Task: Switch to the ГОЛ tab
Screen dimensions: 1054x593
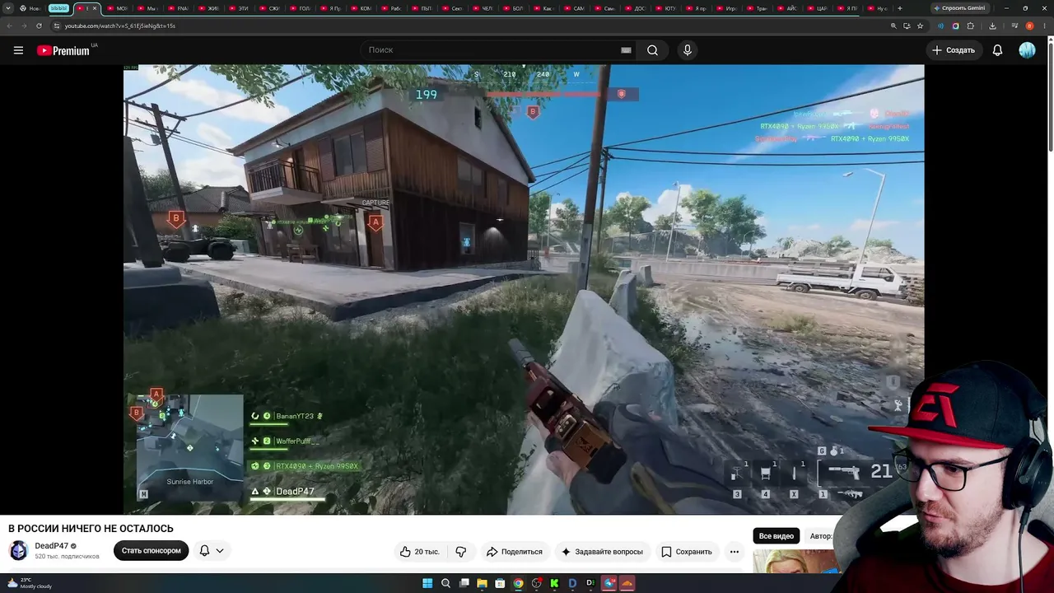Action: (x=301, y=8)
